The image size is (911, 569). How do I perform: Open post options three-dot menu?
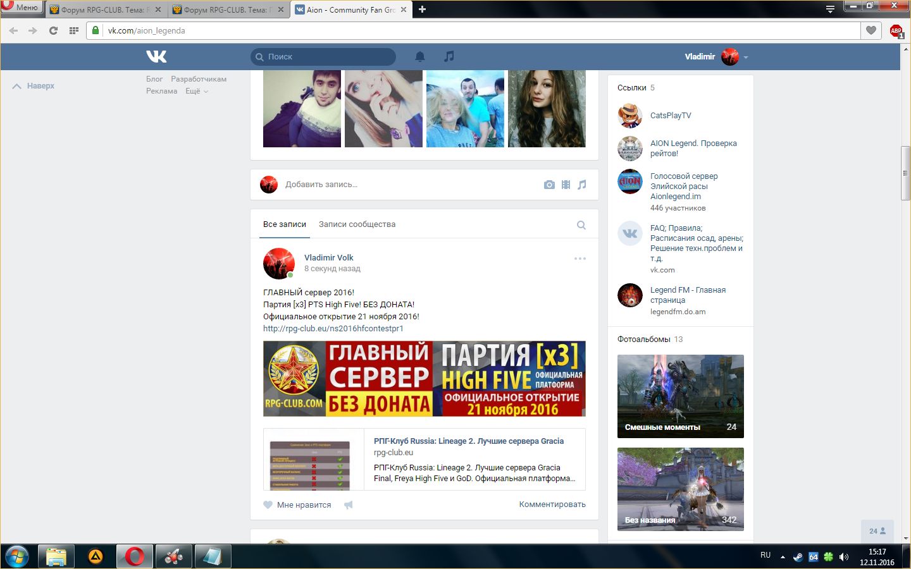[x=579, y=259]
